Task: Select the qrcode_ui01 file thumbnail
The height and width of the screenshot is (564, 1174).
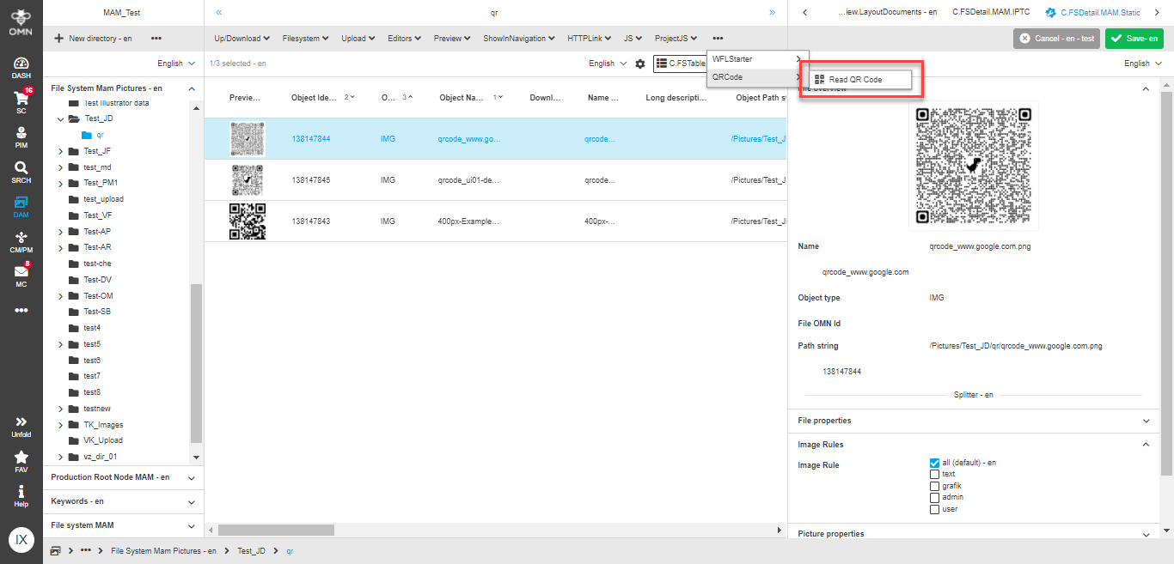Action: click(248, 179)
